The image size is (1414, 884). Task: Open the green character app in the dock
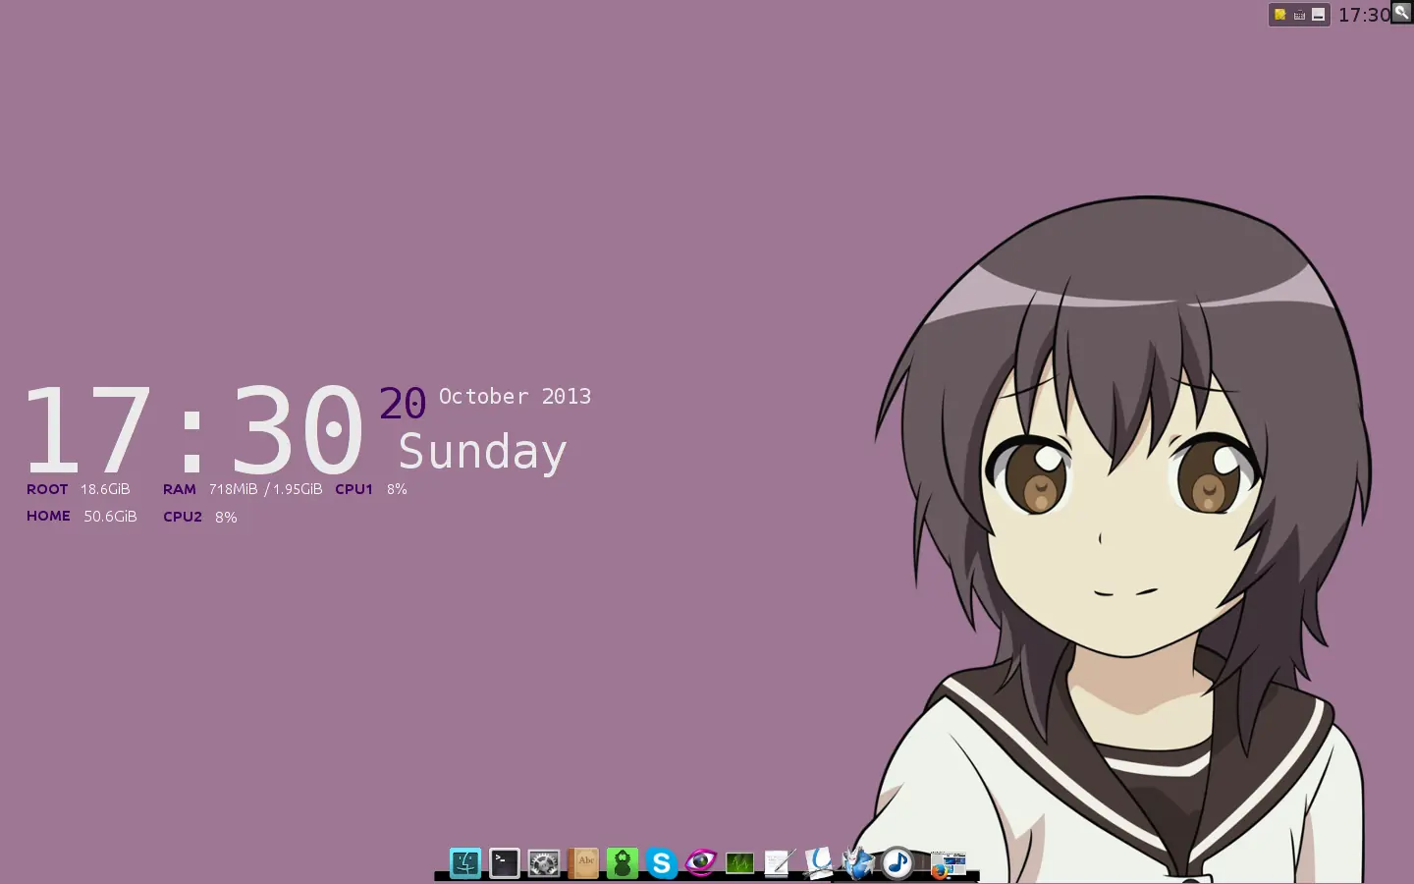(623, 863)
